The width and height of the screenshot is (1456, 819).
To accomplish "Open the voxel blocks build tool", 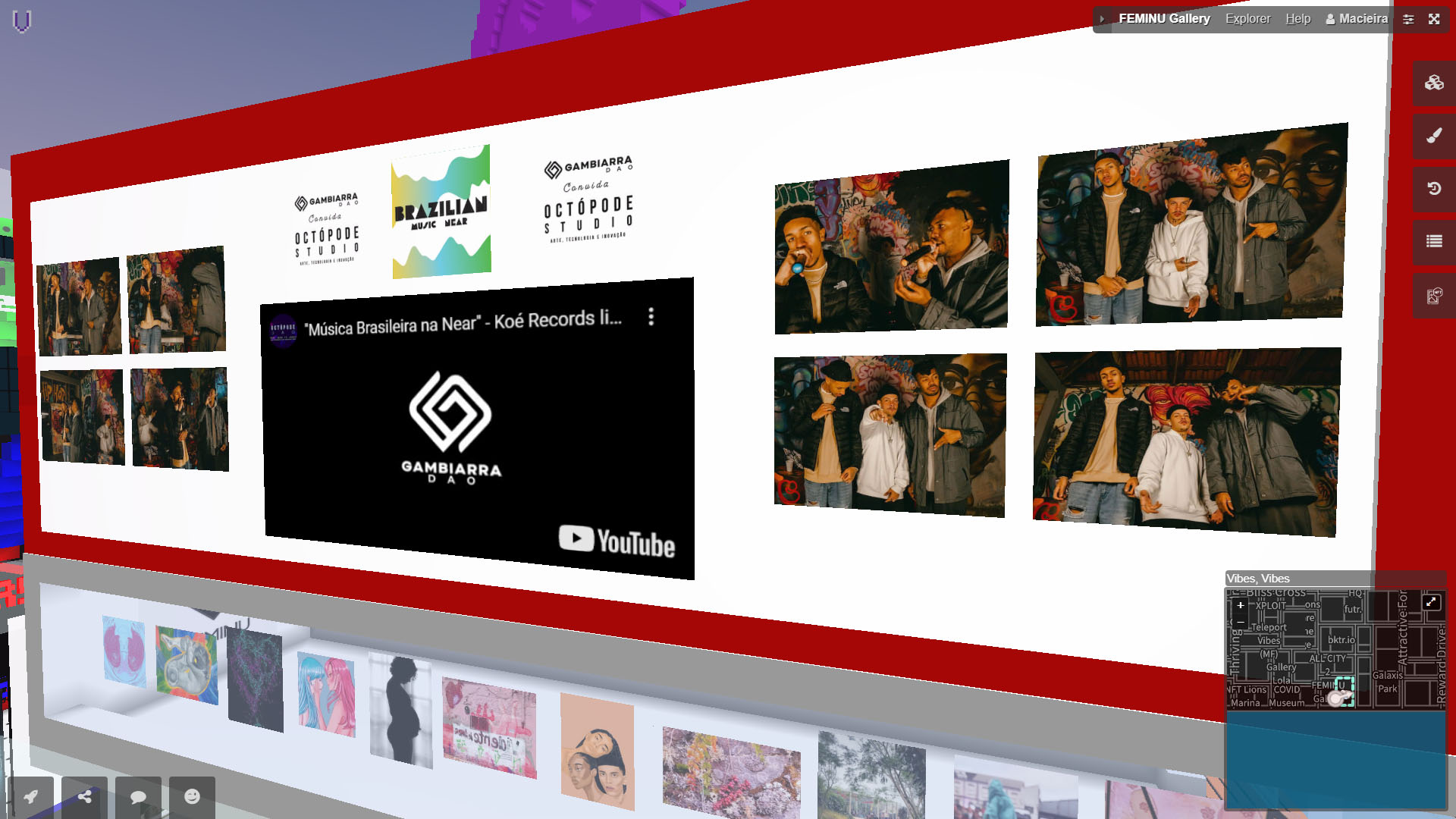I will 1433,83.
